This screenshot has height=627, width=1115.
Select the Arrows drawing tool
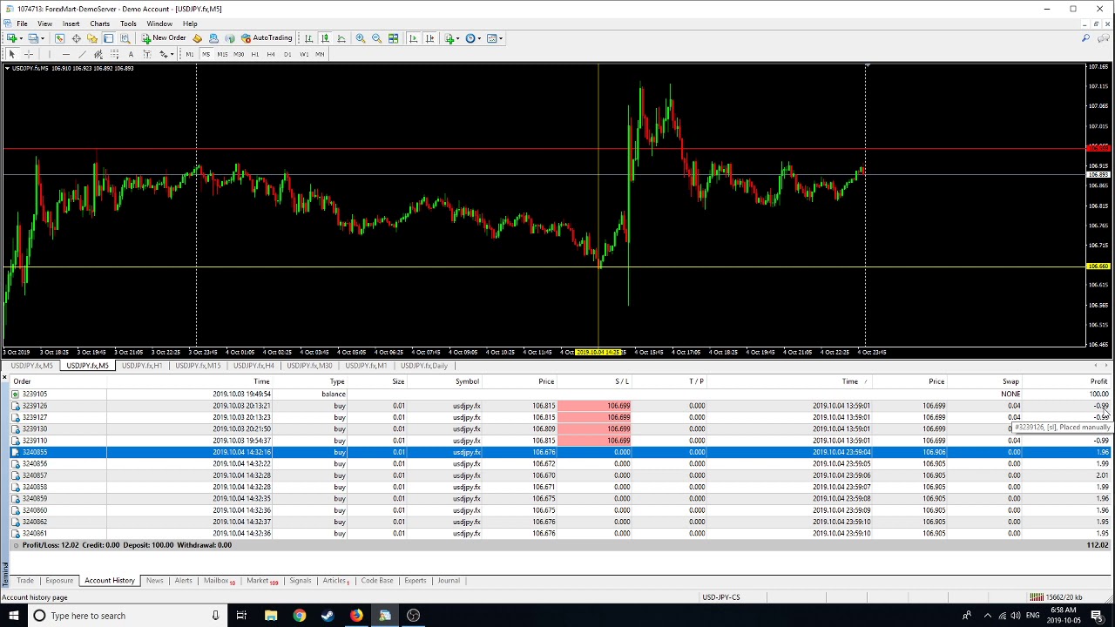(x=163, y=54)
